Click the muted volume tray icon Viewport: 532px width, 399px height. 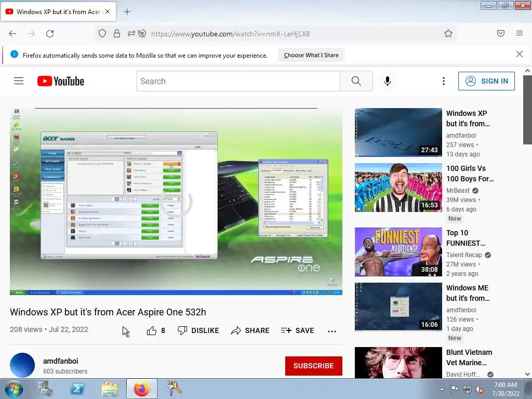click(x=480, y=389)
